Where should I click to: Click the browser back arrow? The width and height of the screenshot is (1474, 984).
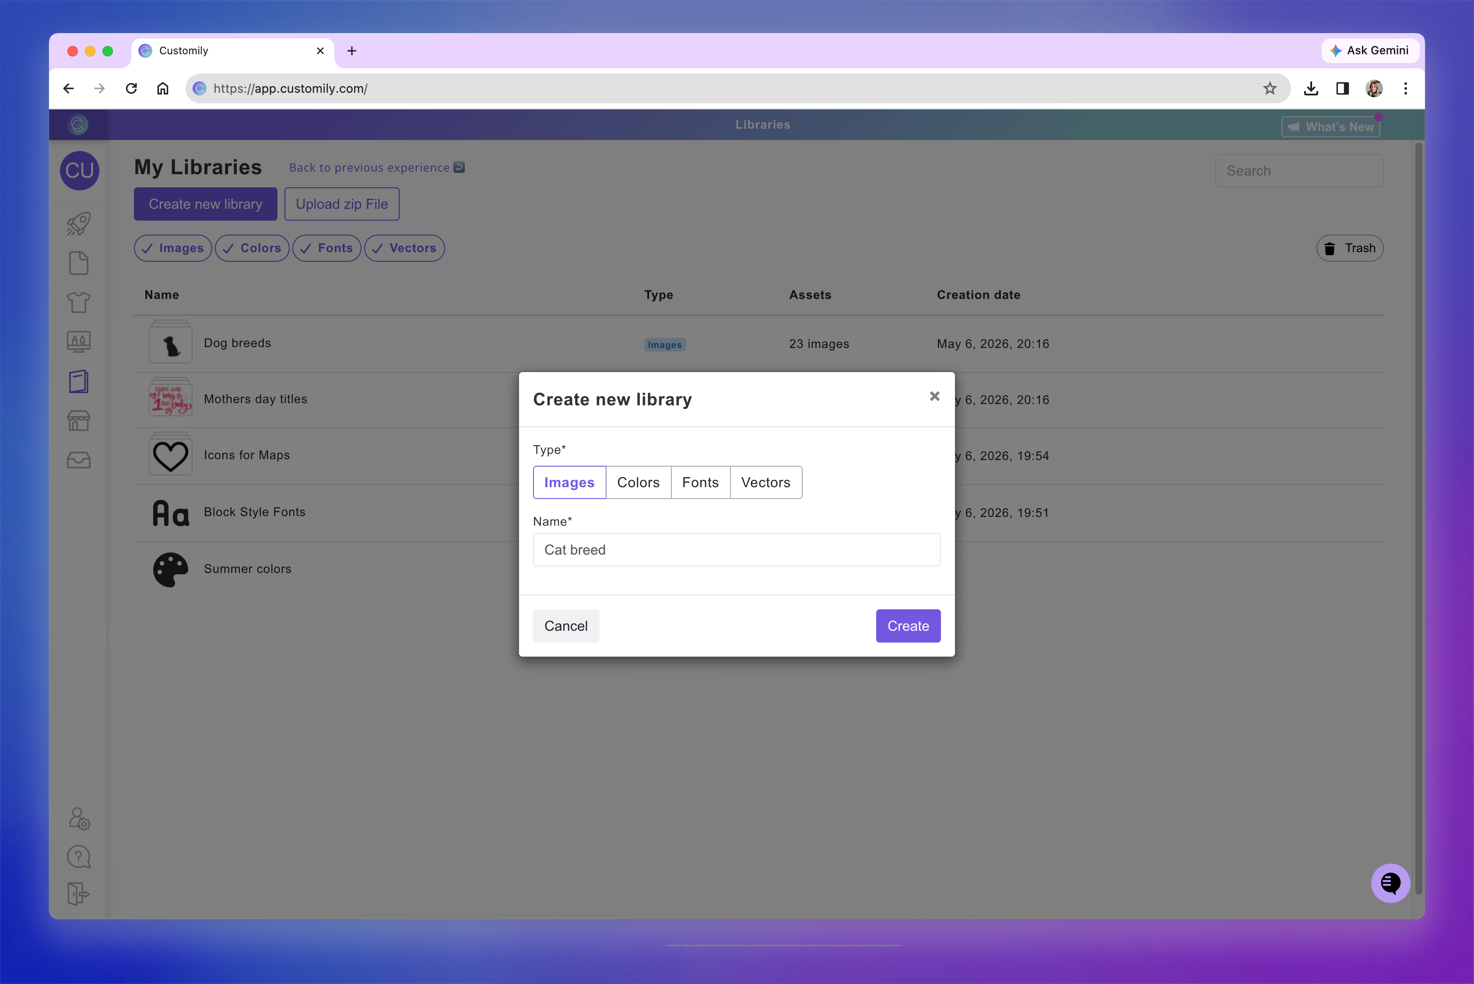68,88
